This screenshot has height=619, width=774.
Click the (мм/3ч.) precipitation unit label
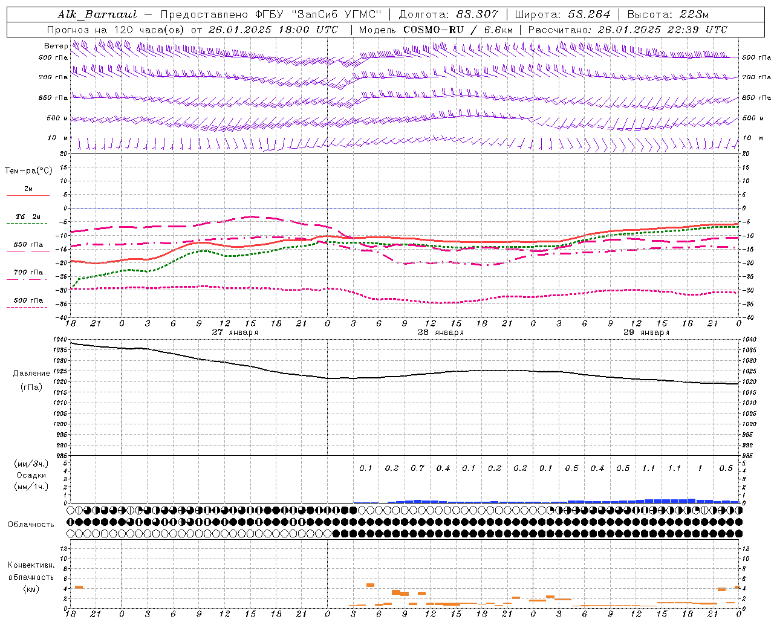(31, 464)
